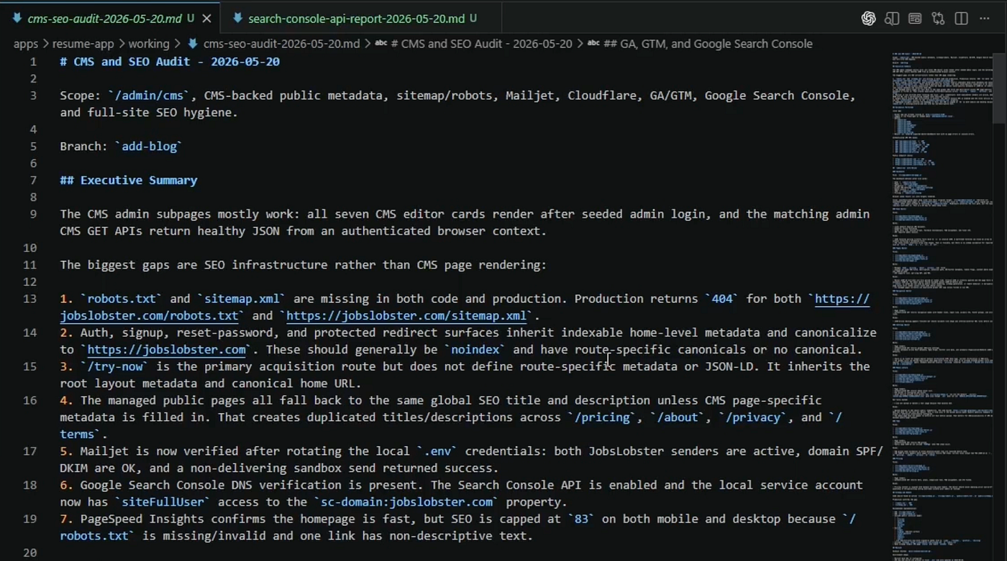Open the ChatGPT/Codex icon in editor toolbar
Screen dimensions: 1007x561
click(x=868, y=19)
